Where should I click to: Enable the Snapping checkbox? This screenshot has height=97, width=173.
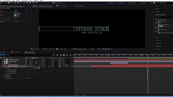point(53,3)
